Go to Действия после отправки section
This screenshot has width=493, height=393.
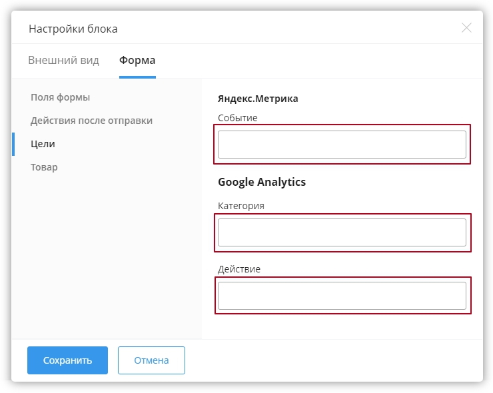pyautogui.click(x=91, y=121)
